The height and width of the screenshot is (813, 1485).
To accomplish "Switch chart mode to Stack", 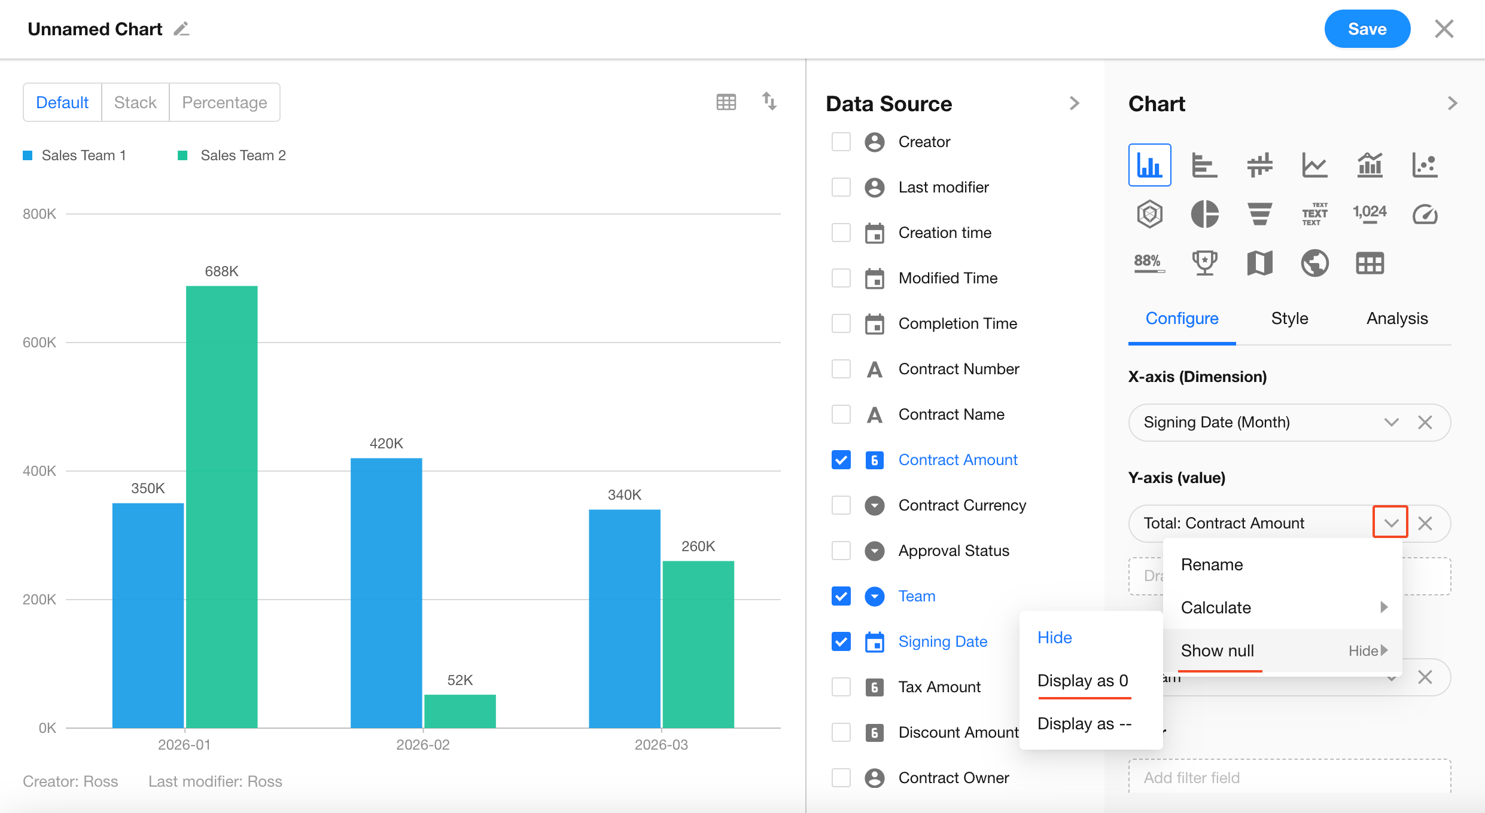I will tap(135, 103).
